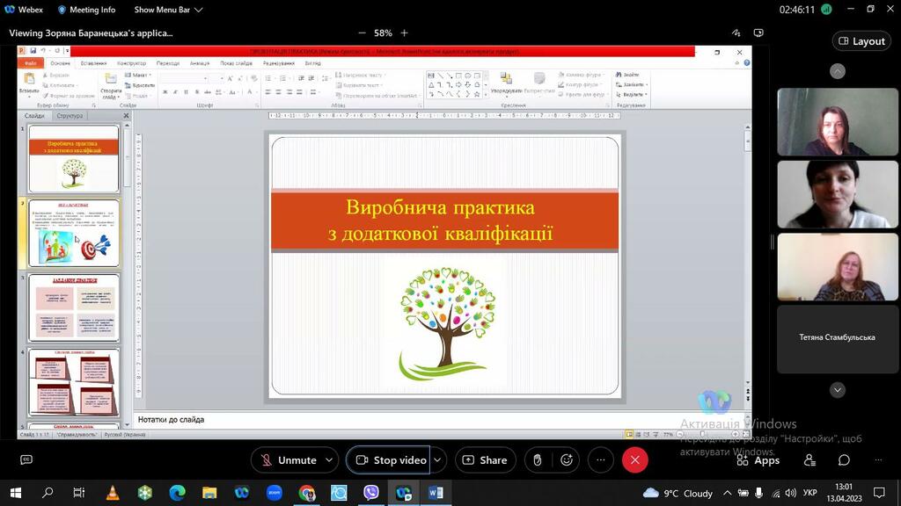Toggle Unmute microphone button
The width and height of the screenshot is (901, 506).
(x=289, y=460)
